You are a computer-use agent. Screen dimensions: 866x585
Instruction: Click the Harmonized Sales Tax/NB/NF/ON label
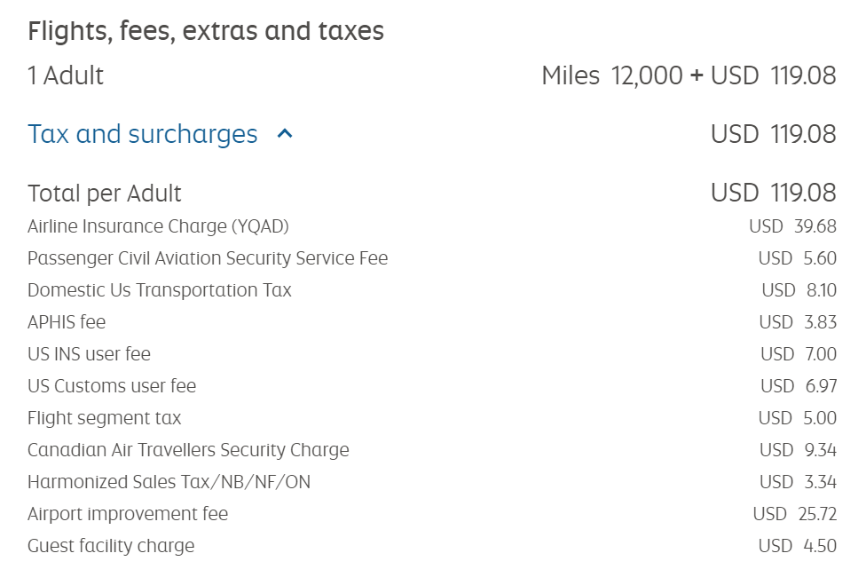[169, 482]
